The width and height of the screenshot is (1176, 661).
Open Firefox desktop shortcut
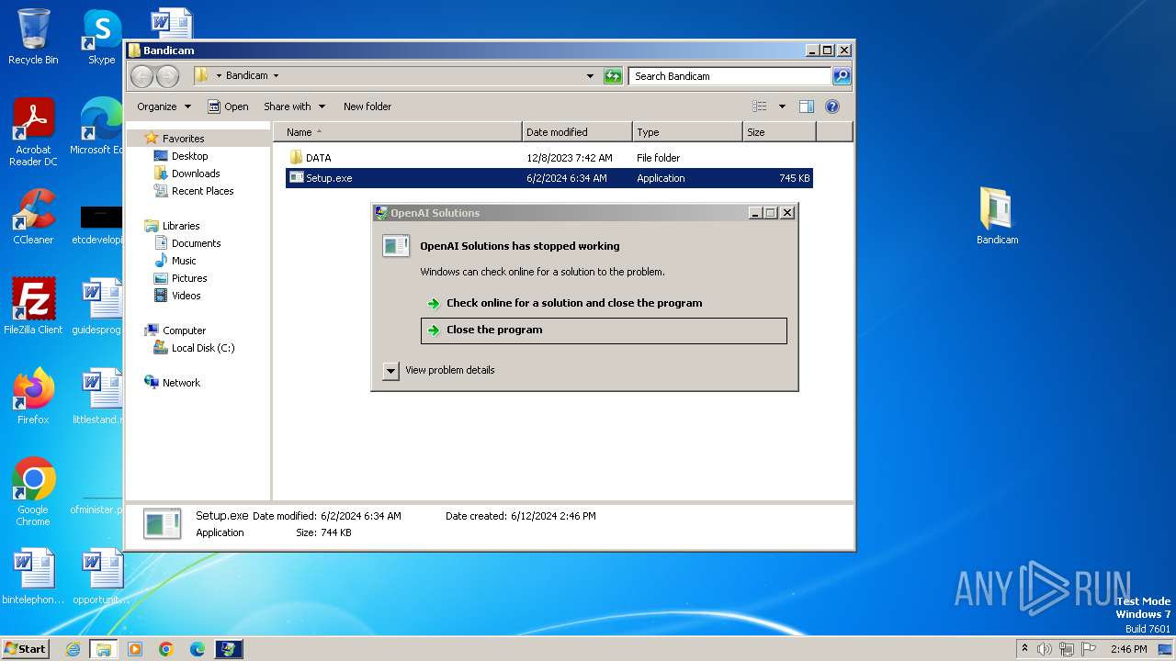click(33, 397)
